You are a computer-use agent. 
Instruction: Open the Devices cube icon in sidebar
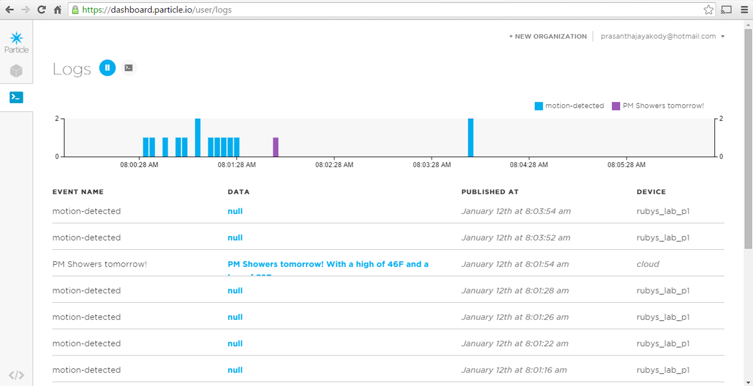click(16, 71)
